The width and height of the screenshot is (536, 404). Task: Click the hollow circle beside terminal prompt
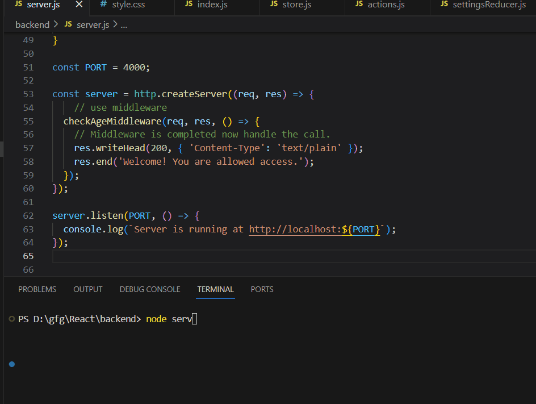pos(12,319)
